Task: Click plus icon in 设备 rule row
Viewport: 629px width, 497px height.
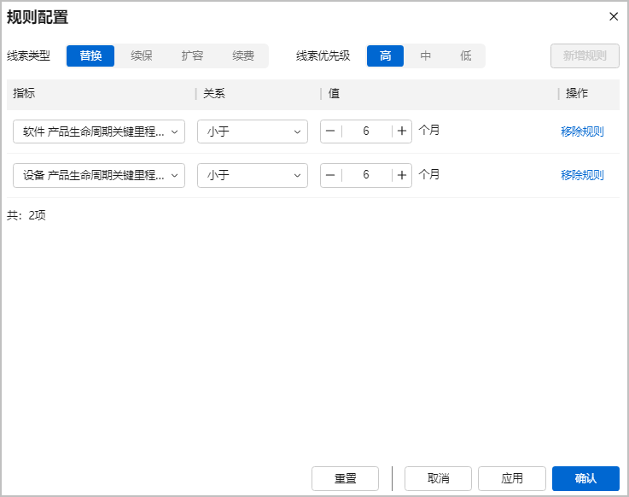Action: 402,175
